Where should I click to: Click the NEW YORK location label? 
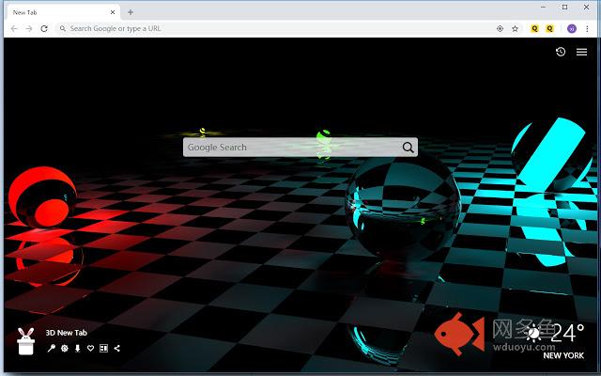coord(563,355)
